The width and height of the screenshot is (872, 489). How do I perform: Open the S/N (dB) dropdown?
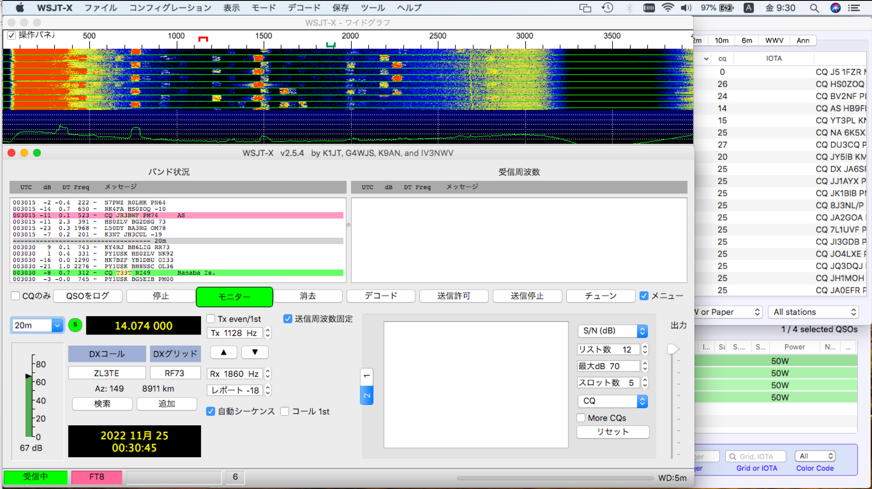pyautogui.click(x=612, y=331)
